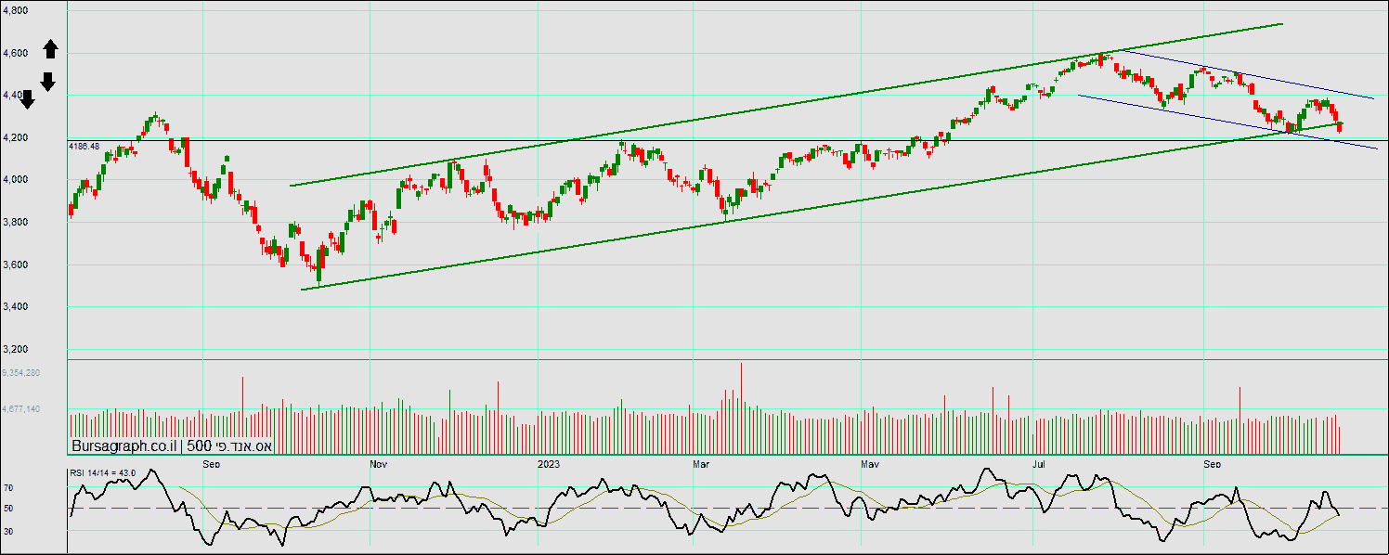
Task: Click the 4,800 price axis label
Action: click(x=15, y=11)
